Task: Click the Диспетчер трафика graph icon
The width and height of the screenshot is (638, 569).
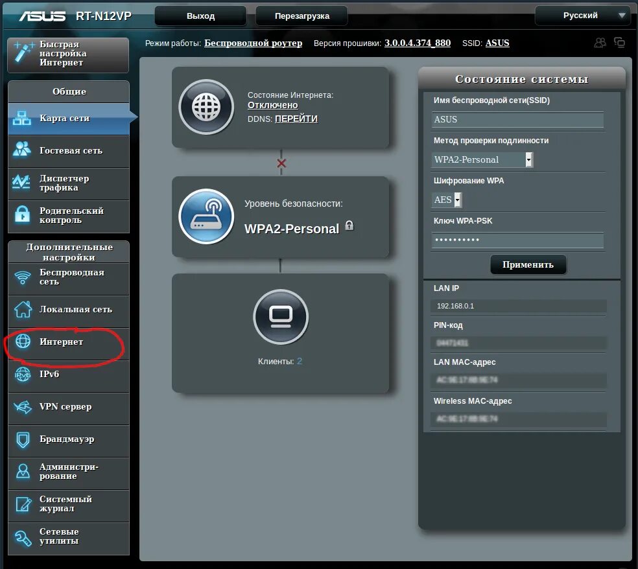Action: click(21, 182)
